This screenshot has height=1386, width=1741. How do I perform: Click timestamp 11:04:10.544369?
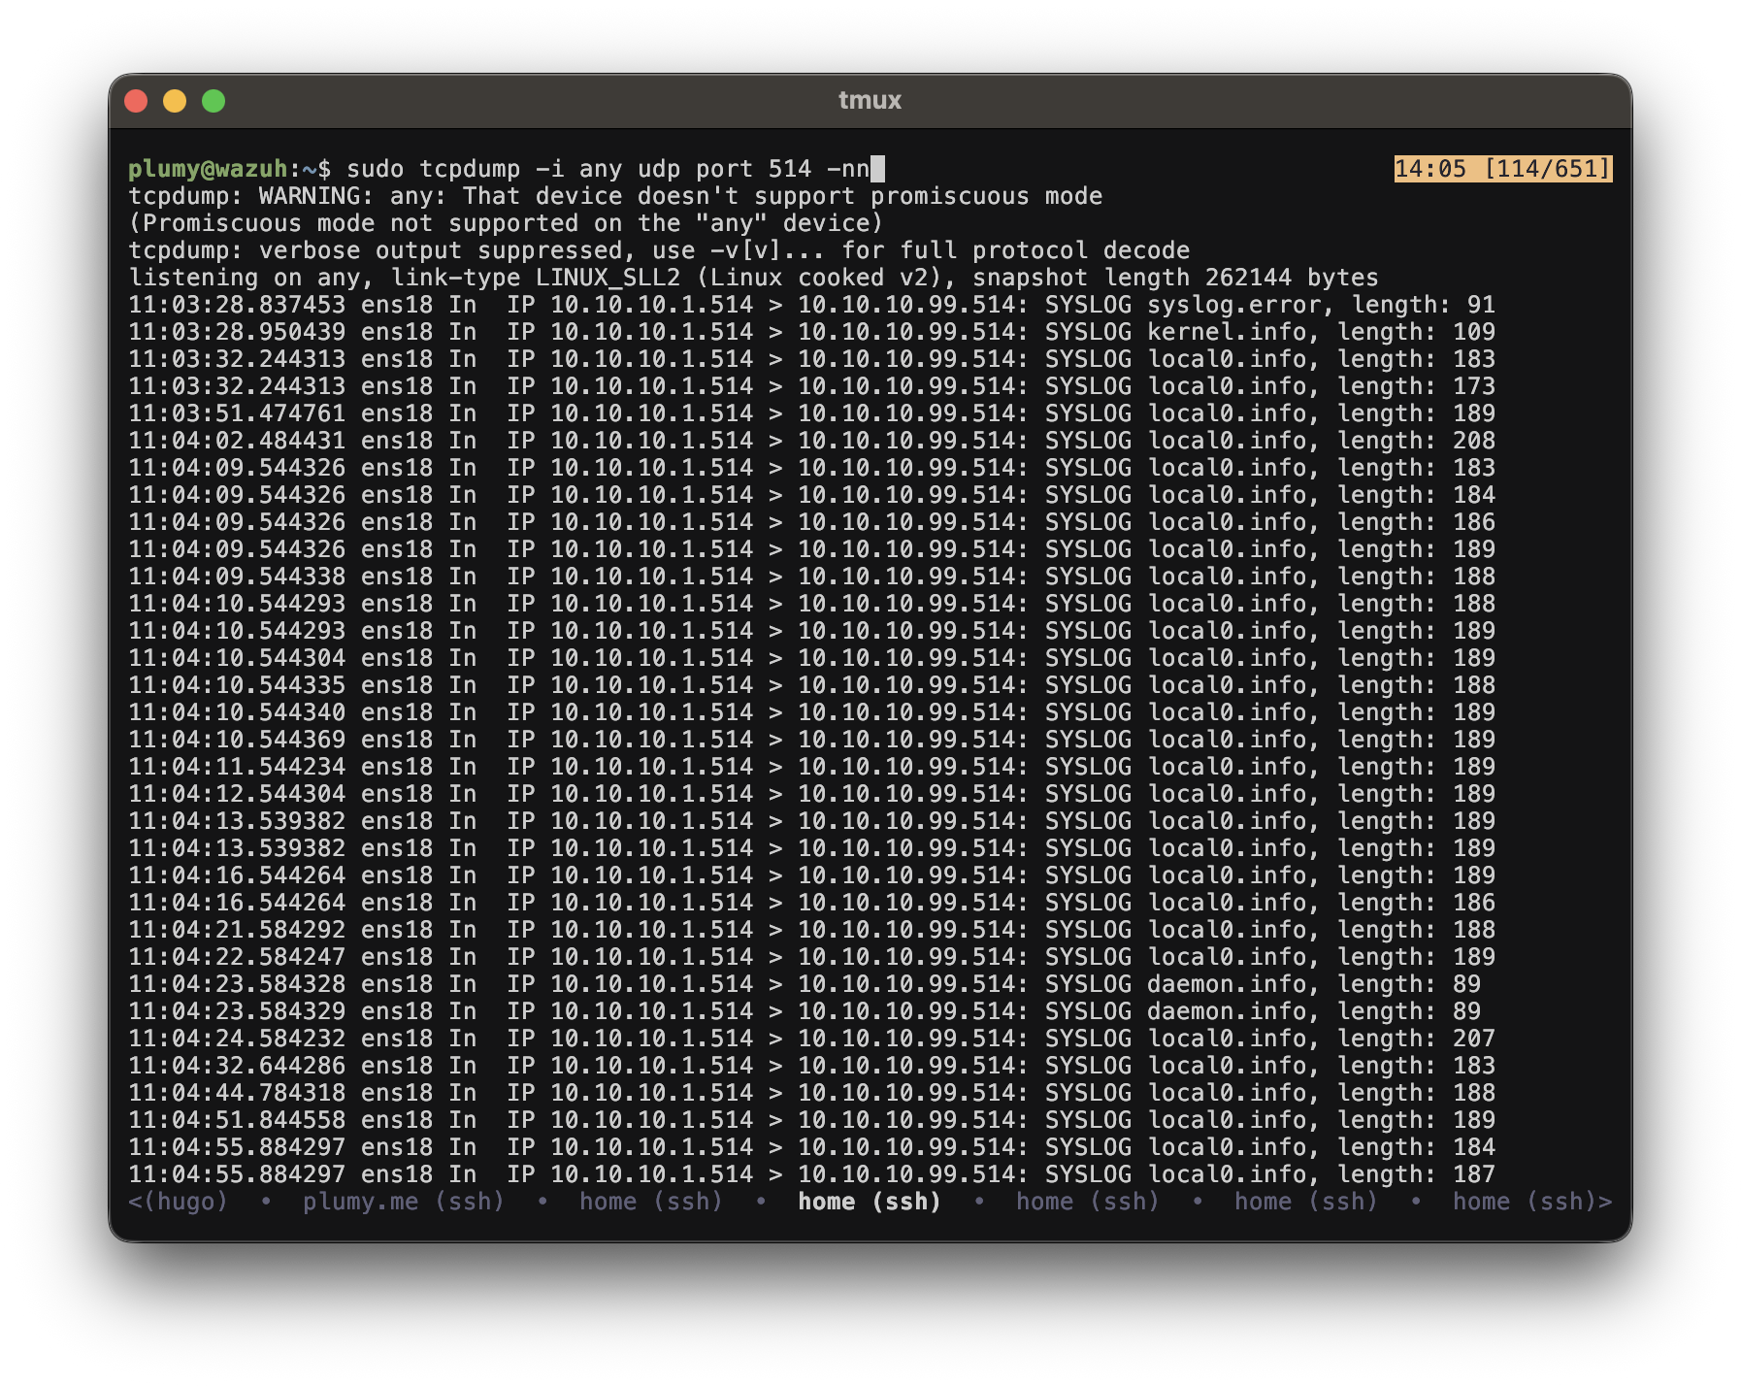point(237,740)
